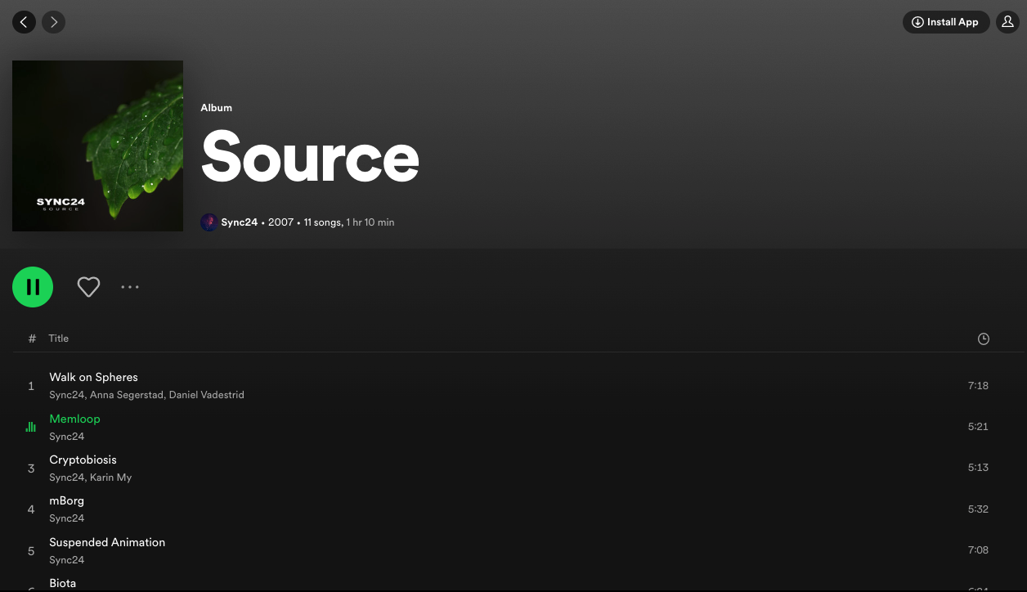Screen dimensions: 1027x592
Task: Click the 5:21 duration of Memloop
Action: tap(978, 427)
